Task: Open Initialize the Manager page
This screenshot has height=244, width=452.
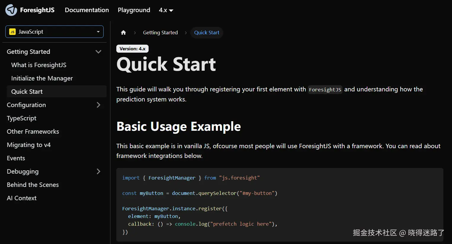Action: [42, 78]
